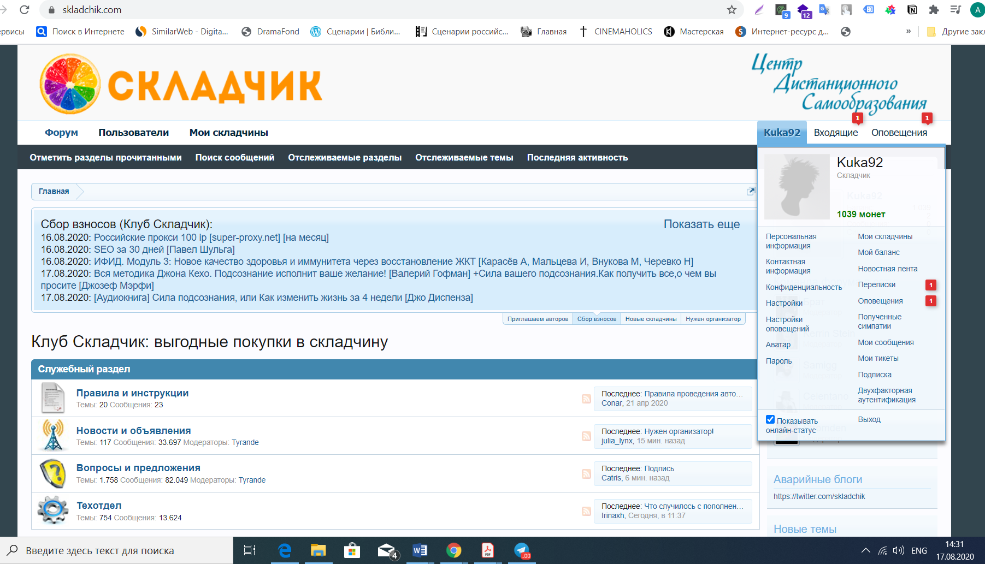Viewport: 985px width, 564px height.
Task: Click the question shield icon beside Вопросы и предложения
Action: click(53, 473)
